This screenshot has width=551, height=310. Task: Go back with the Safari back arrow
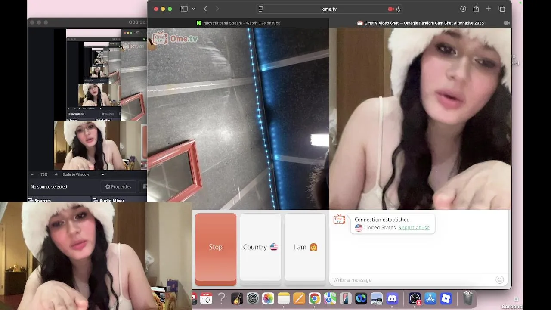pos(205,9)
